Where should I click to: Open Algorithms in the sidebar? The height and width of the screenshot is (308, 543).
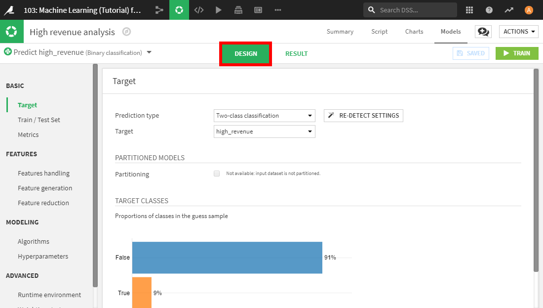click(34, 242)
